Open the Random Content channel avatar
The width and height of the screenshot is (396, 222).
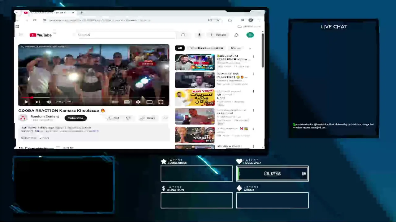click(23, 118)
